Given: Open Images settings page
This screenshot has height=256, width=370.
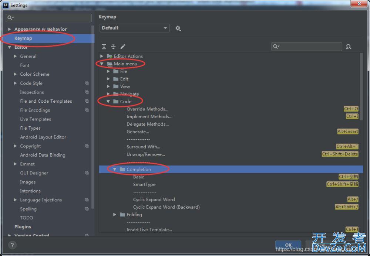Looking at the screenshot, I should point(28,182).
